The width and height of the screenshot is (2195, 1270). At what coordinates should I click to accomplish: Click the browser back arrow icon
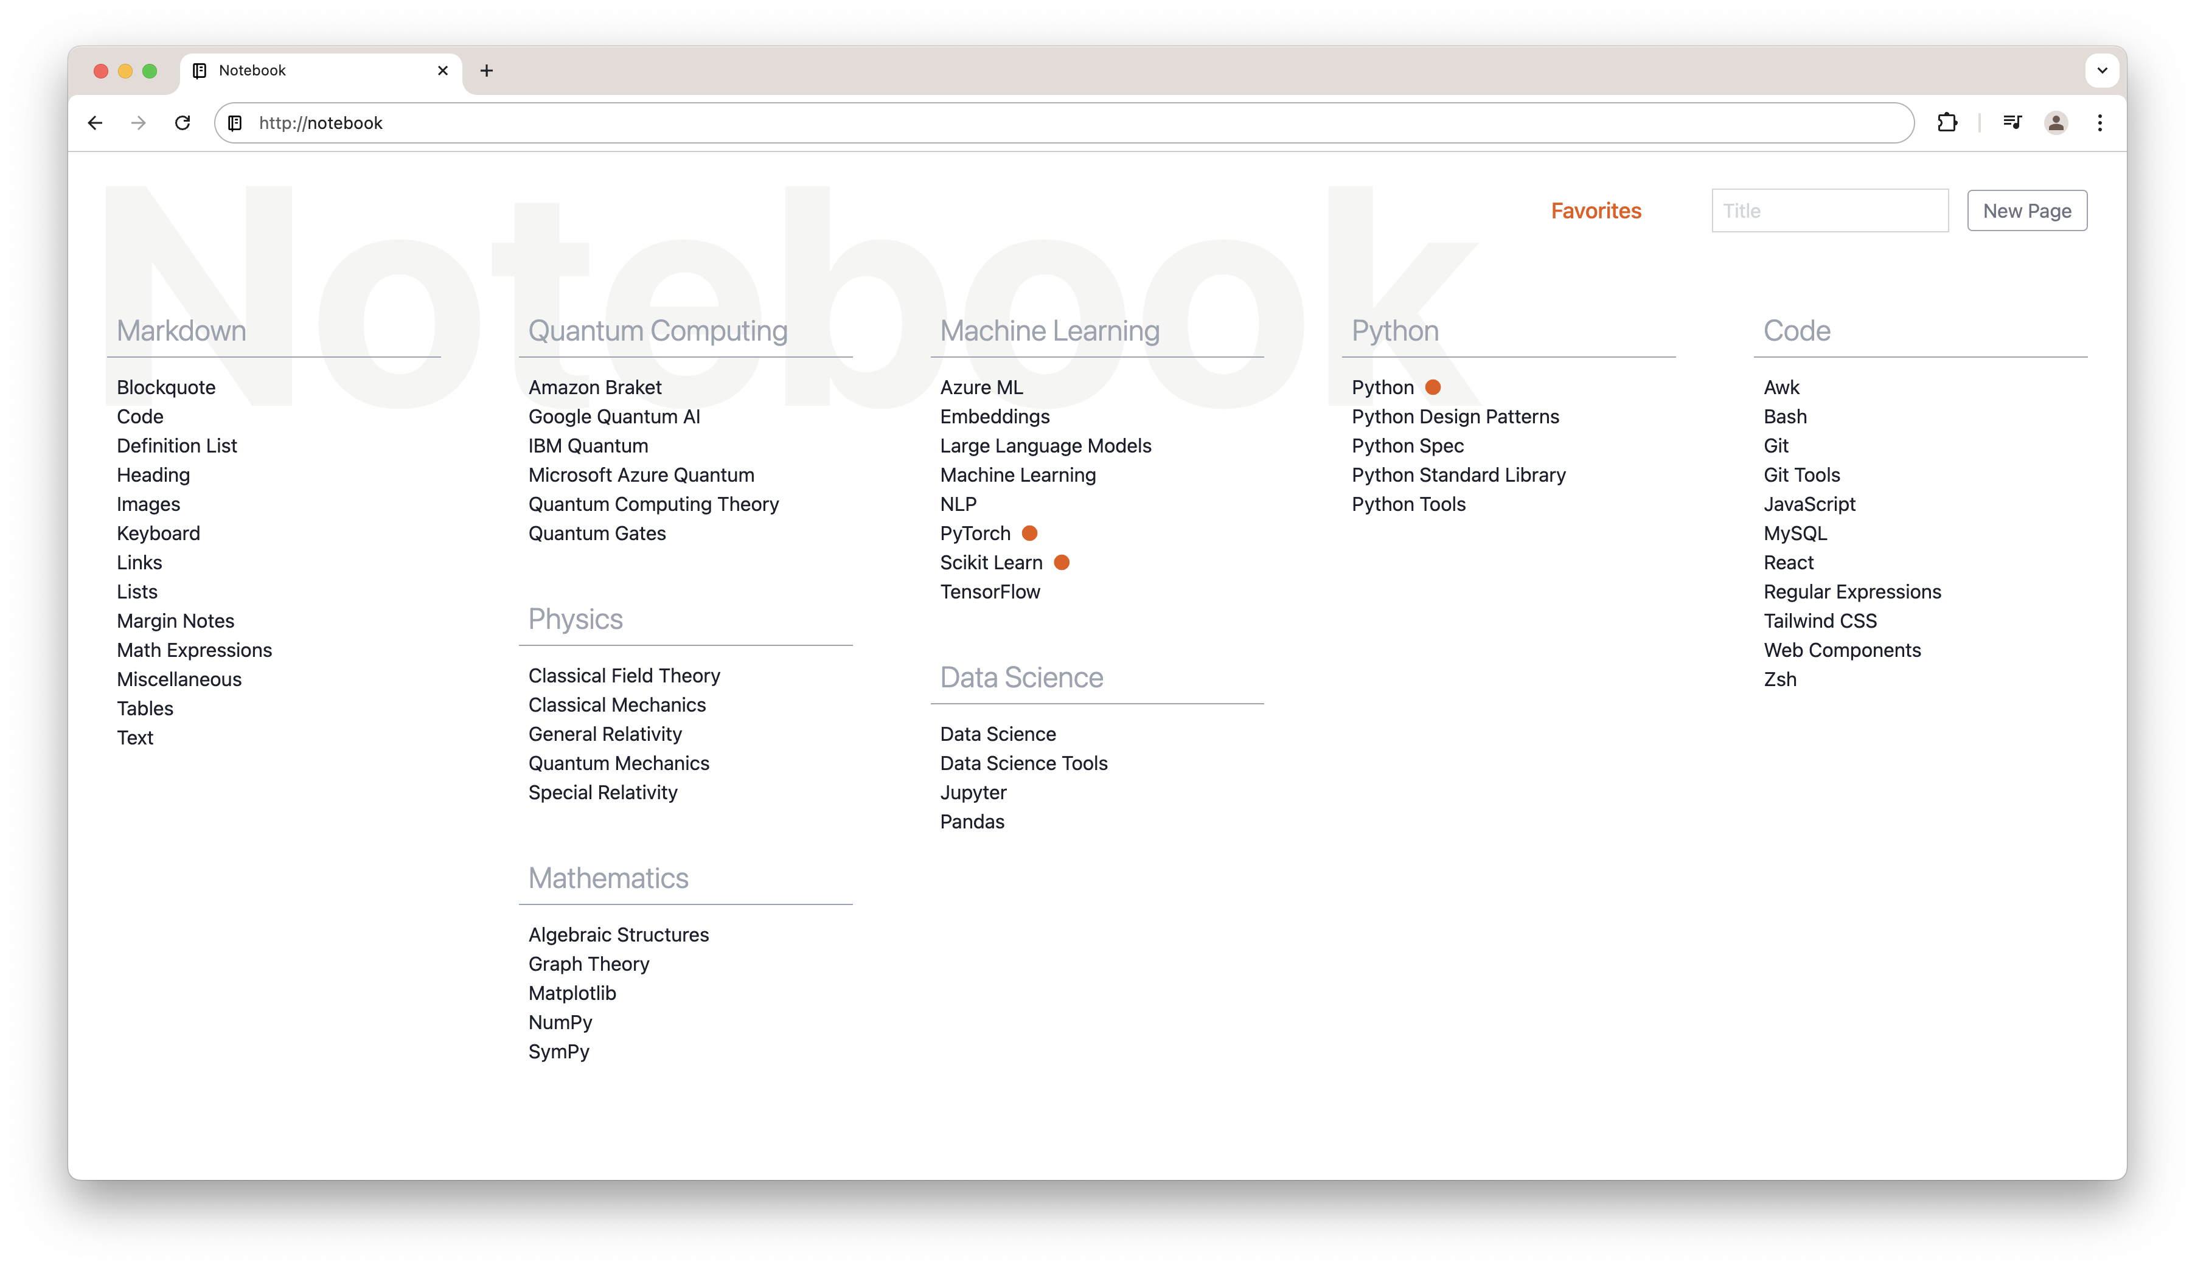tap(94, 122)
